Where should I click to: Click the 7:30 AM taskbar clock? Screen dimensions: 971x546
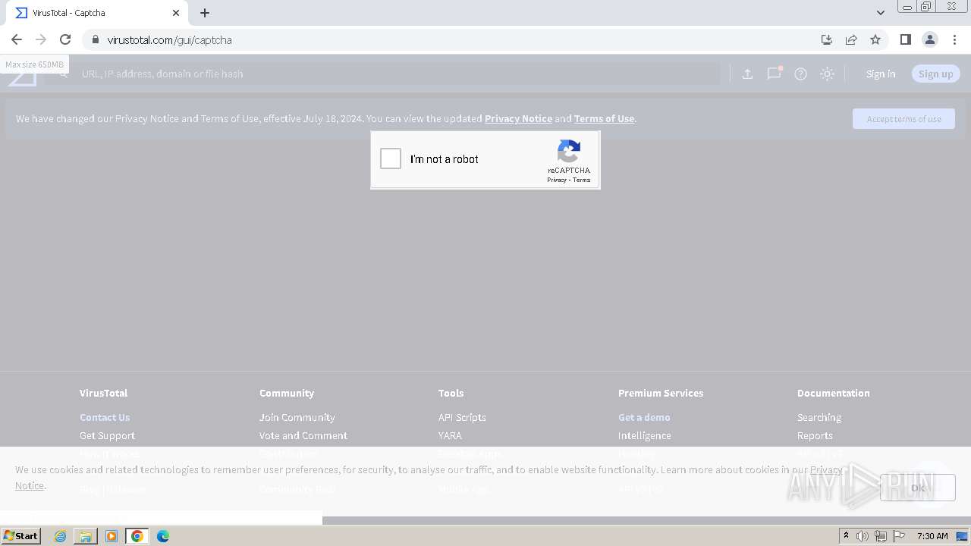click(x=932, y=536)
